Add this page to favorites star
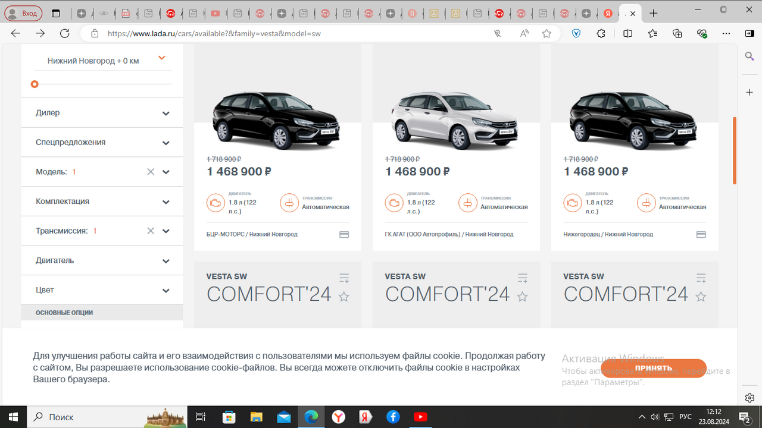762x428 pixels. (546, 34)
